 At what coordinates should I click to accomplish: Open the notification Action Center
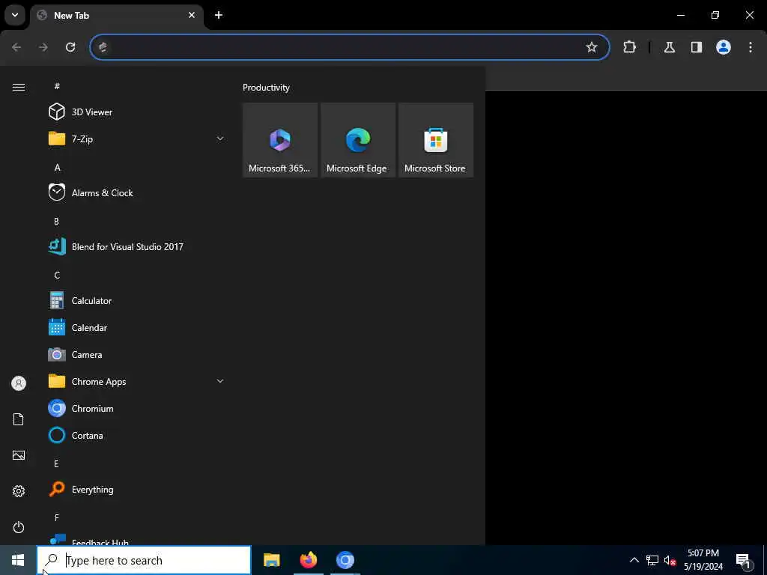743,560
